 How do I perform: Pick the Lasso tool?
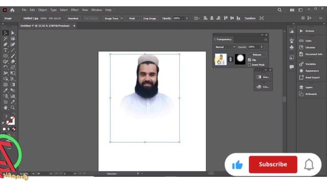(x=13, y=39)
